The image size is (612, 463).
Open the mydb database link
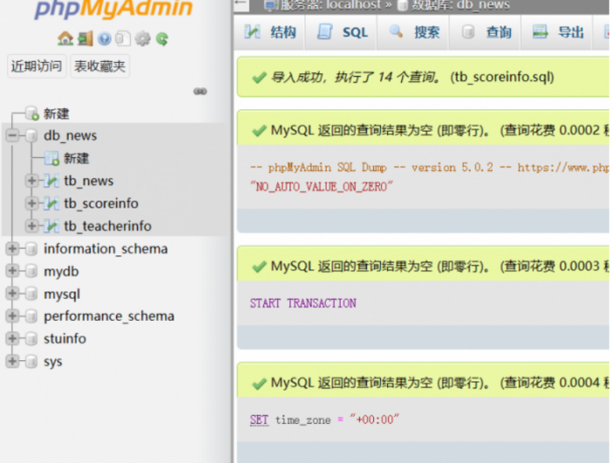(61, 271)
